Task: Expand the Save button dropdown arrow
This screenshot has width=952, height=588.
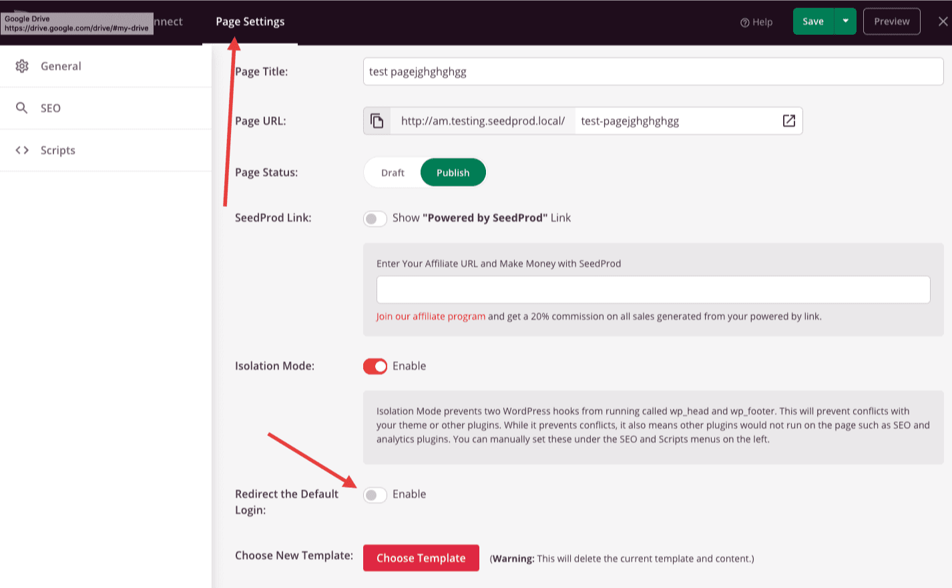Action: coord(845,21)
